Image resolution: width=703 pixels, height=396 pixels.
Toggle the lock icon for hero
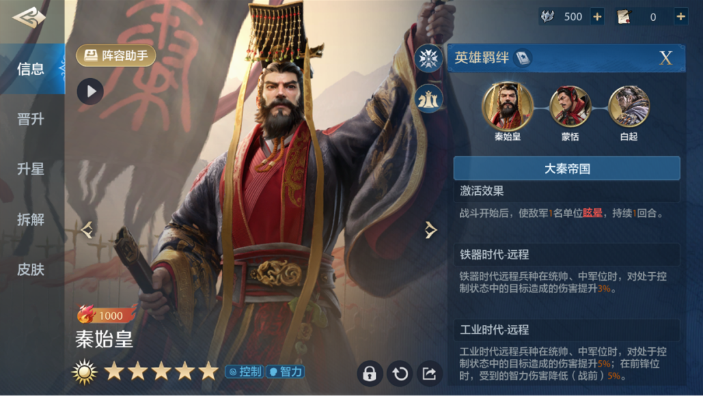(370, 374)
